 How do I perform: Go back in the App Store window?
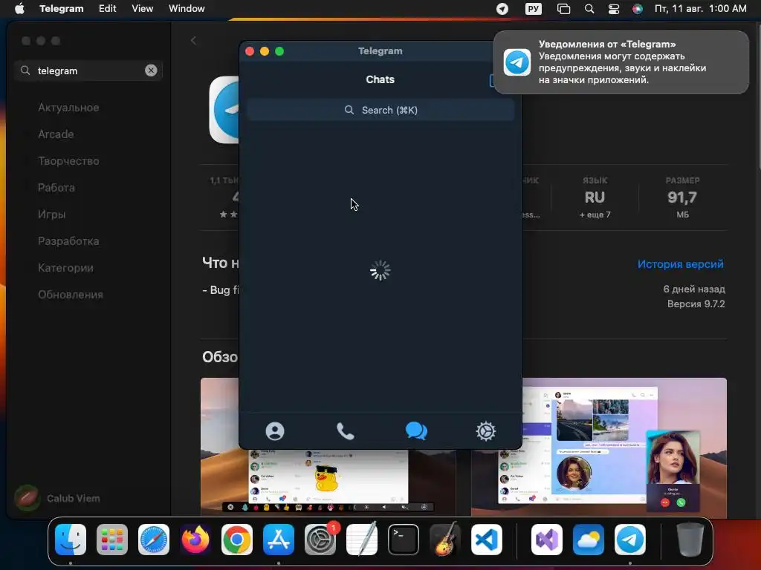[194, 41]
